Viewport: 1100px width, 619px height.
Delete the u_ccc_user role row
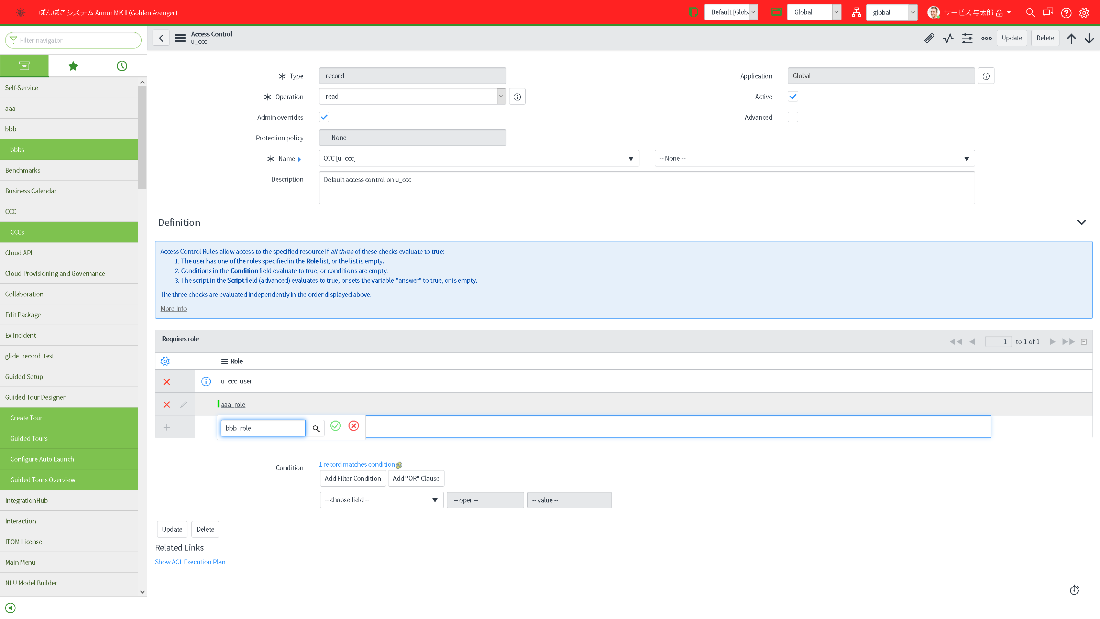pos(166,382)
